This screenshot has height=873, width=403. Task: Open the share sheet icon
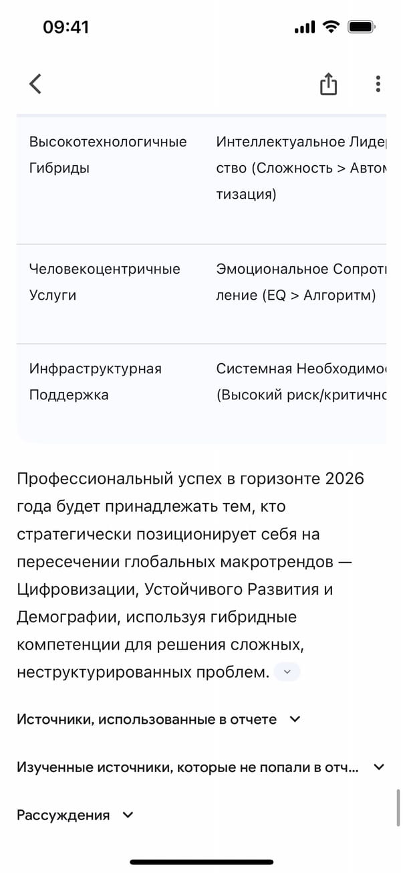[x=328, y=84]
